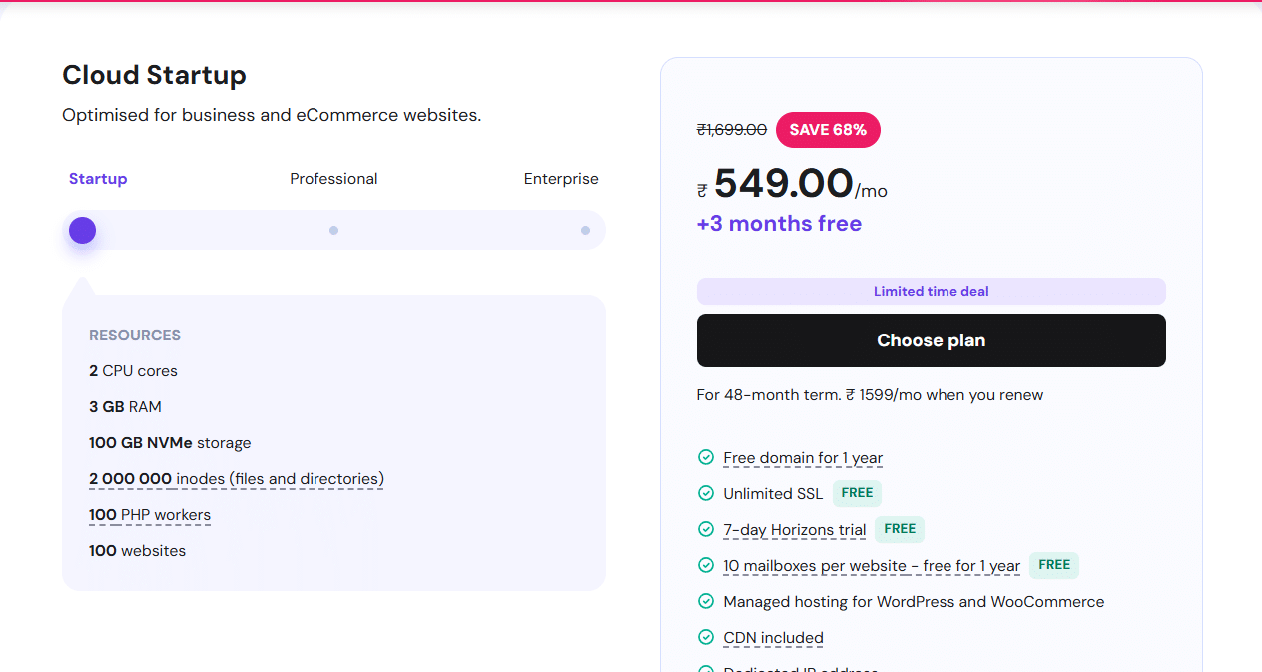Screen dimensions: 1262x672
Task: Click the FREE badge next to Unlimited SSL
Action: tap(856, 493)
